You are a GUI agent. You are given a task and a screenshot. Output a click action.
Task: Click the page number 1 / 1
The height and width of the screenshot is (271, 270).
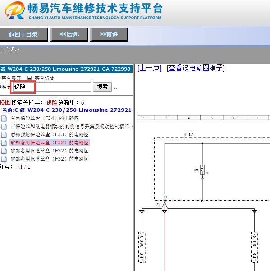(25, 167)
